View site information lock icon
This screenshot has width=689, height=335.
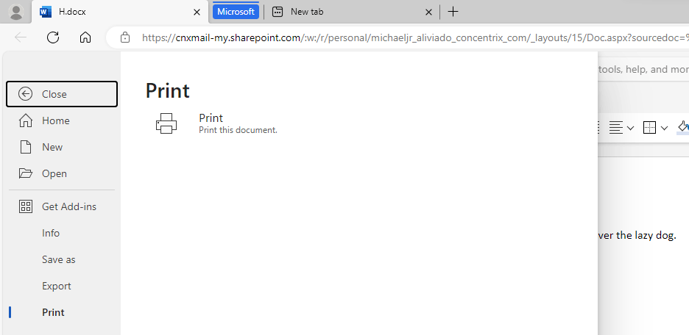(125, 37)
